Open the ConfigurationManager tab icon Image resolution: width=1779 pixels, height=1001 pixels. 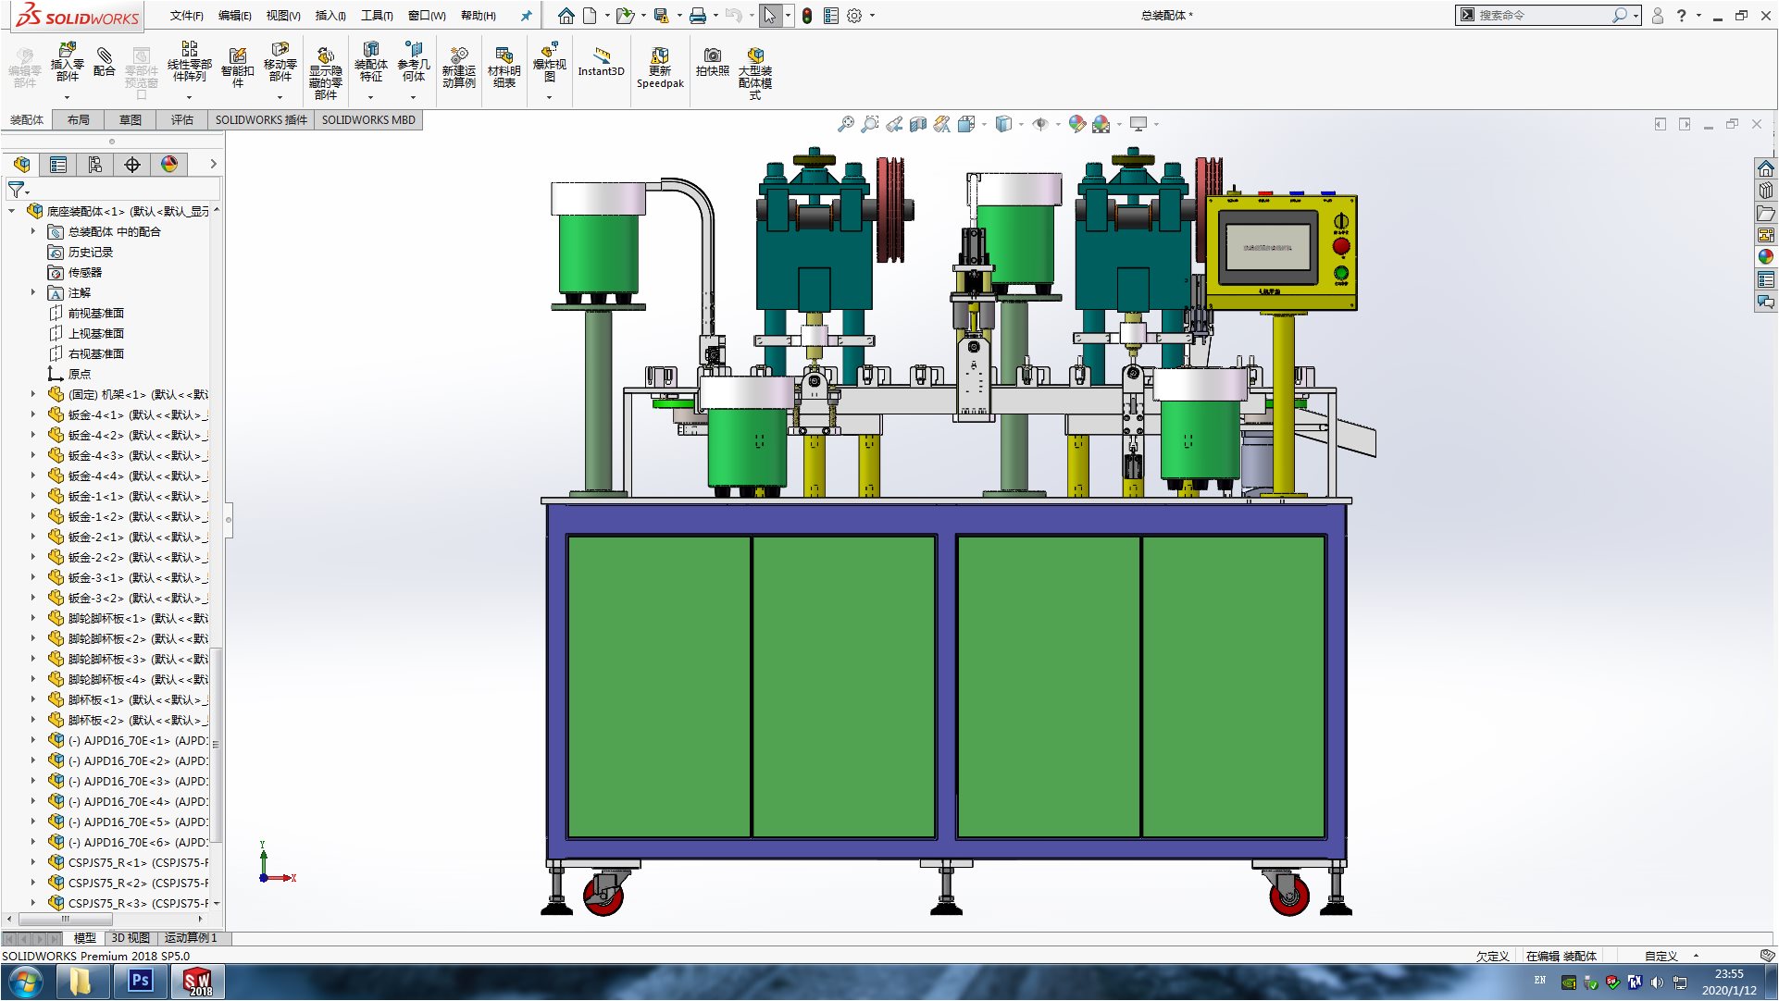95,165
